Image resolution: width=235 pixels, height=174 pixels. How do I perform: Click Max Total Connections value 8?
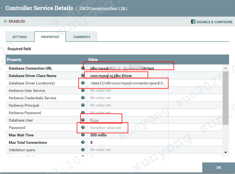click(x=91, y=142)
